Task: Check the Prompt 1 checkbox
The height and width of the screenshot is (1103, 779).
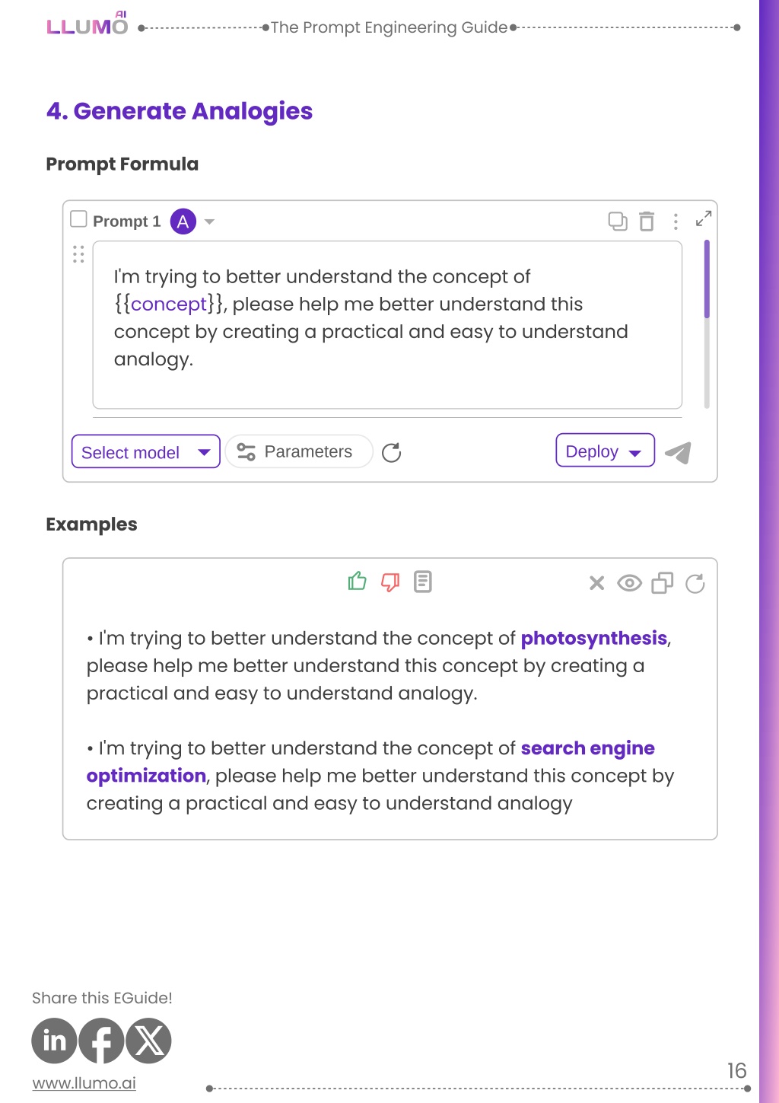Action: tap(78, 219)
